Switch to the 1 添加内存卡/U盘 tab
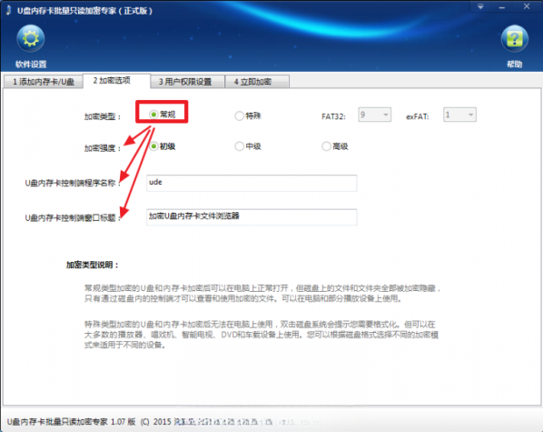The height and width of the screenshot is (432, 543). pos(44,82)
